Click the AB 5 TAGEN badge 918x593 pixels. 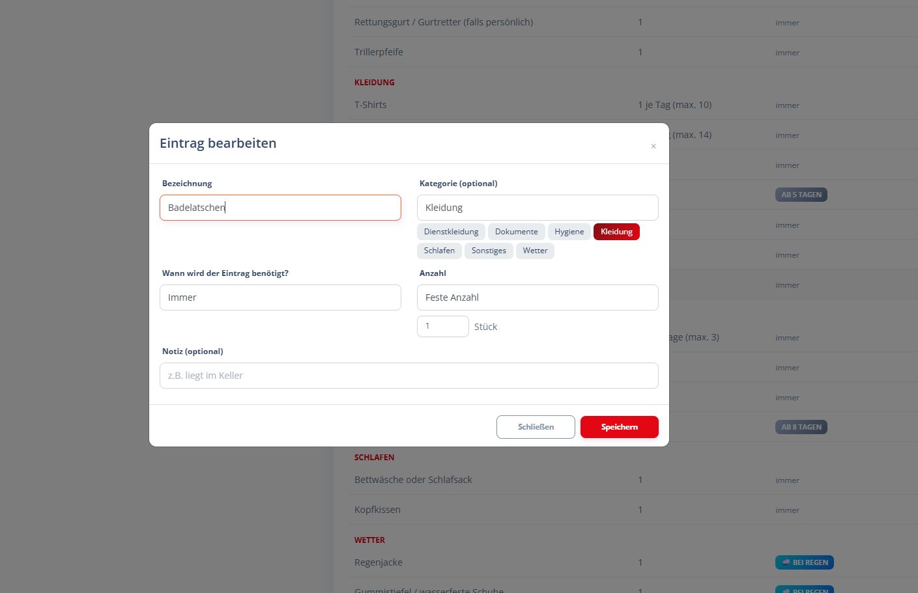tap(801, 195)
